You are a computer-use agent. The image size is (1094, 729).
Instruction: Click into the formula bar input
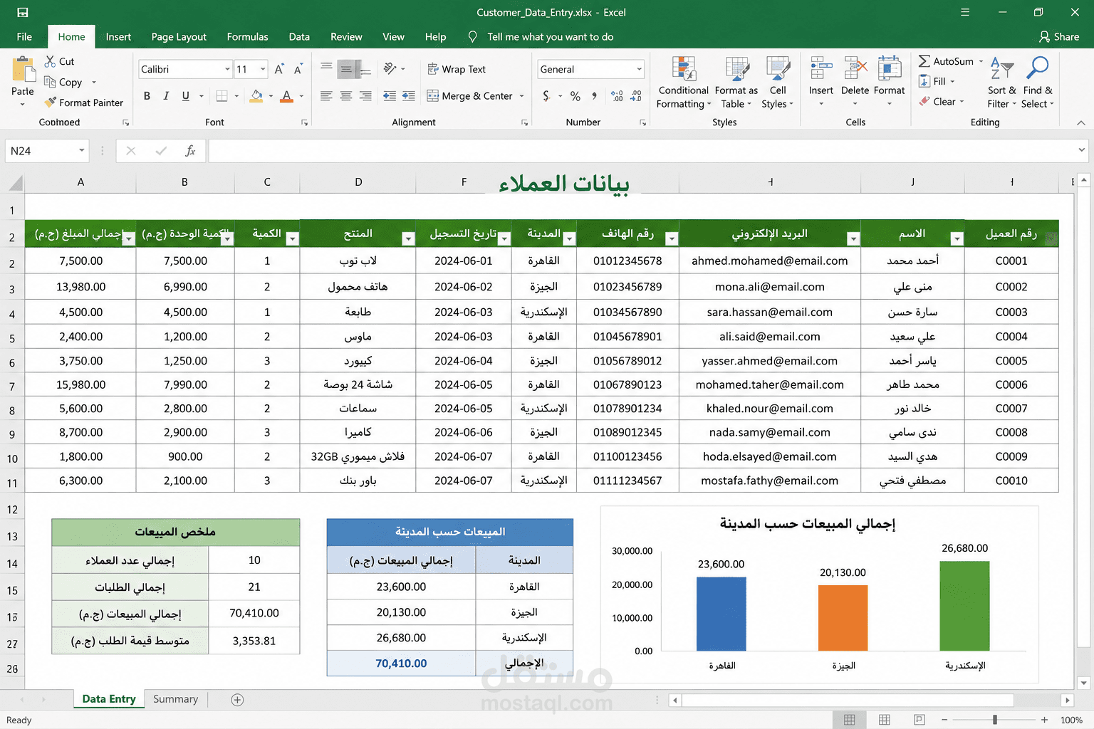click(x=641, y=151)
